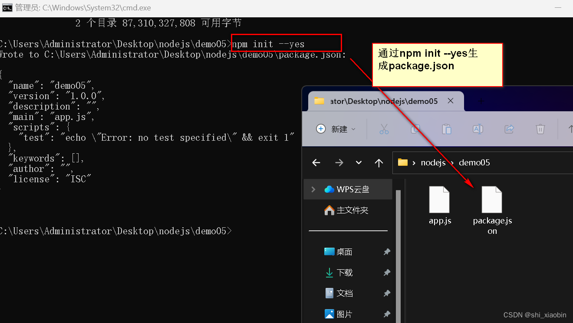
Task: Click the "main": "app.js" line in cmd
Action: 51,117
